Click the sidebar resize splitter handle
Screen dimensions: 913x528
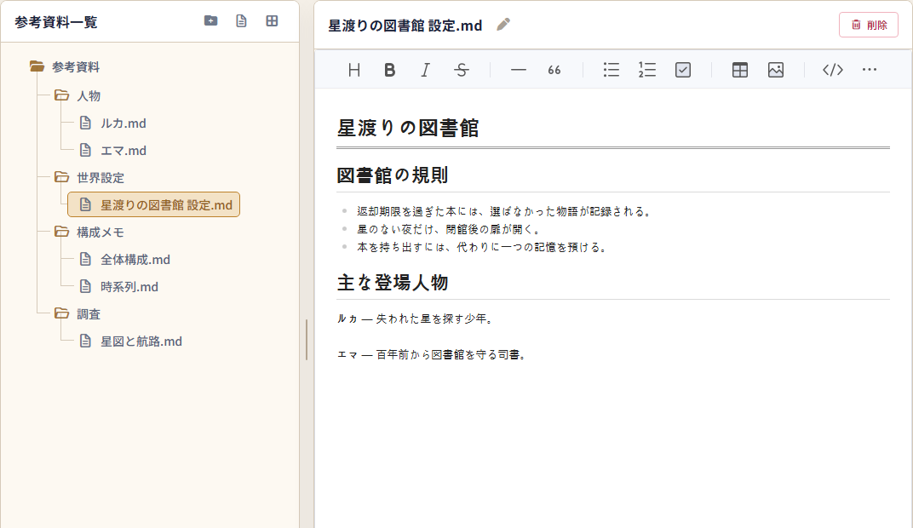[307, 340]
